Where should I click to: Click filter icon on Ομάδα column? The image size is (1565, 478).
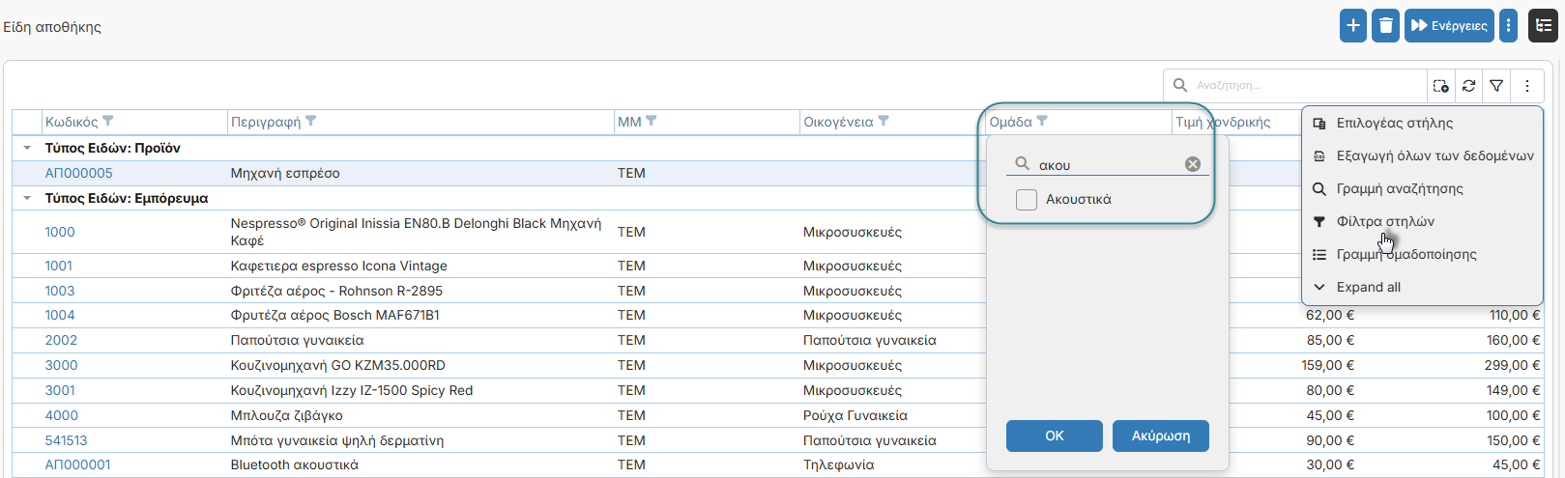(1042, 122)
